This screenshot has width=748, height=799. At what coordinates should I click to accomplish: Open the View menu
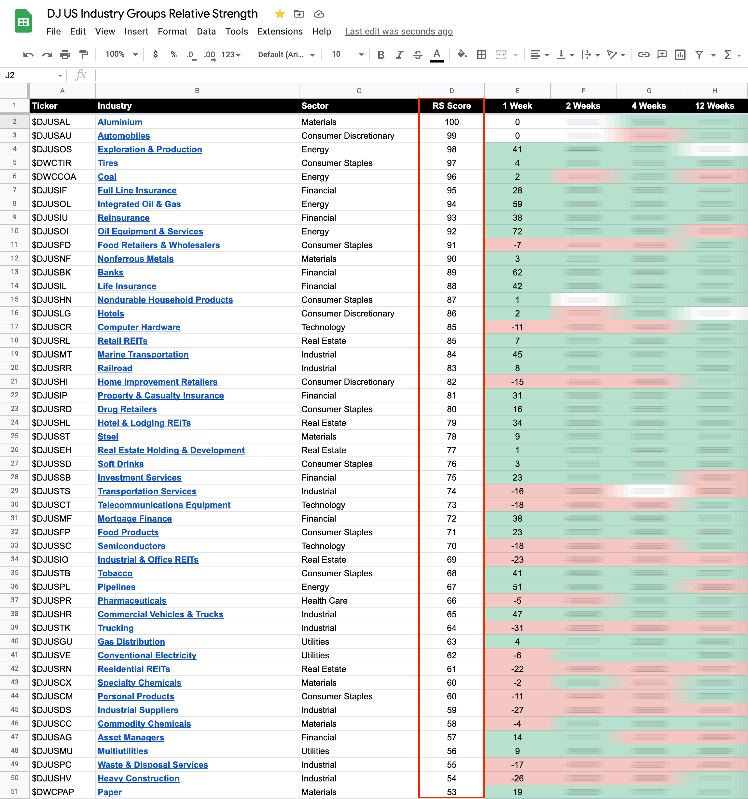point(105,31)
